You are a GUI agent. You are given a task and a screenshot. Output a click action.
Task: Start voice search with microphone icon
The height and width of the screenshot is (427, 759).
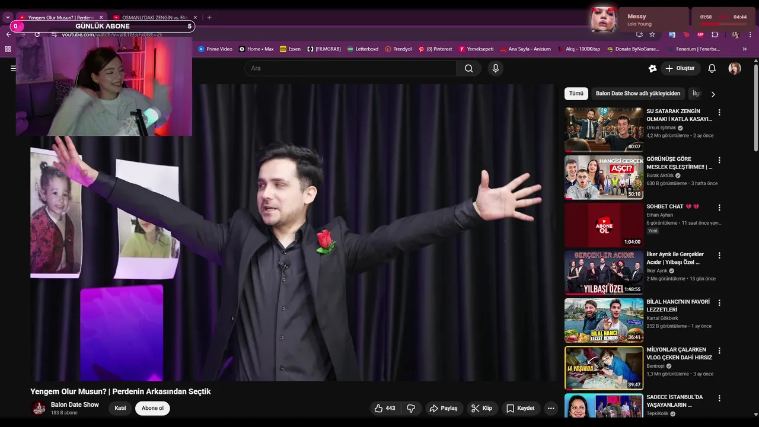point(496,68)
